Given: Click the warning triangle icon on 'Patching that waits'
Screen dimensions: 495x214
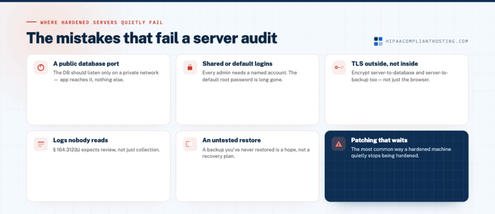Looking at the screenshot, I should point(339,144).
